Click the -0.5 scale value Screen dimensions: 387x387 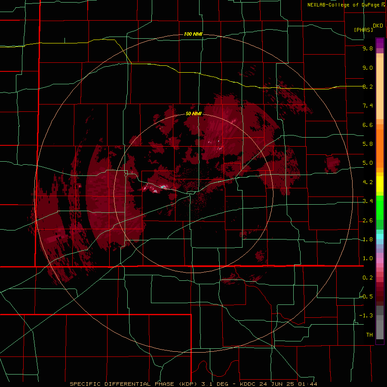point(366,297)
